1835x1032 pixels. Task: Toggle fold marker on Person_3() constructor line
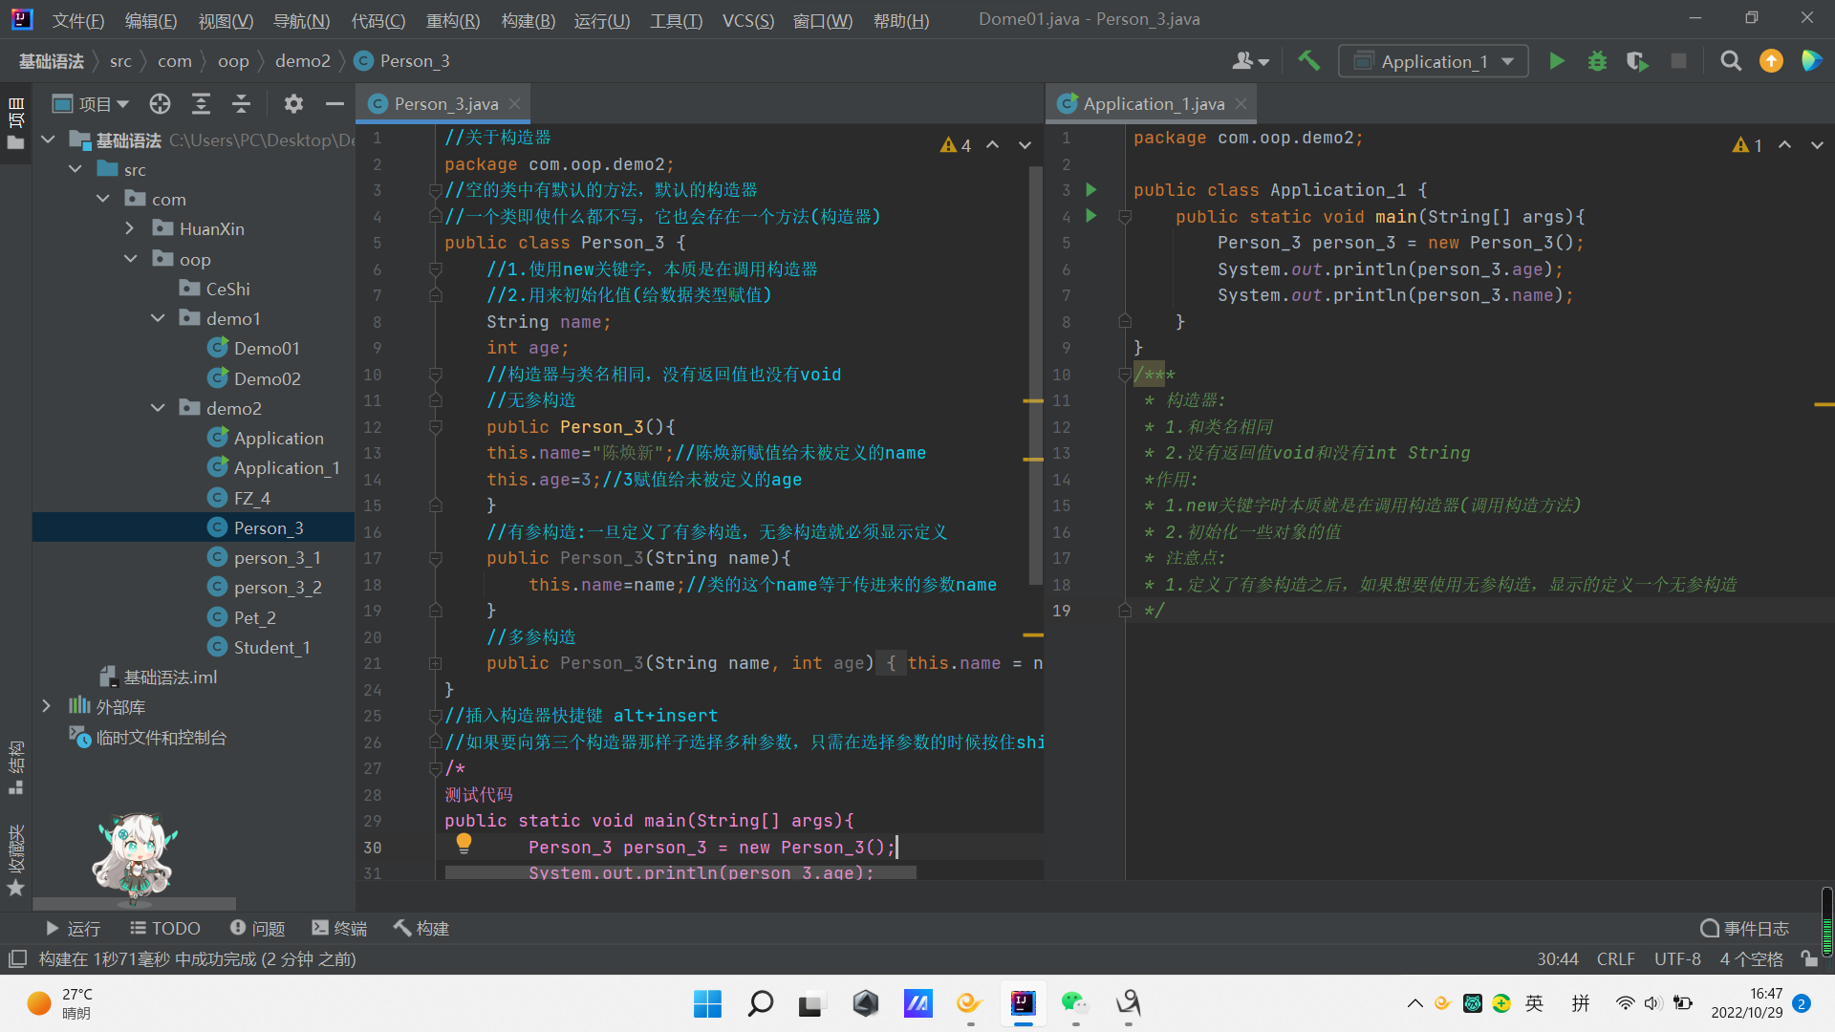pyautogui.click(x=435, y=427)
